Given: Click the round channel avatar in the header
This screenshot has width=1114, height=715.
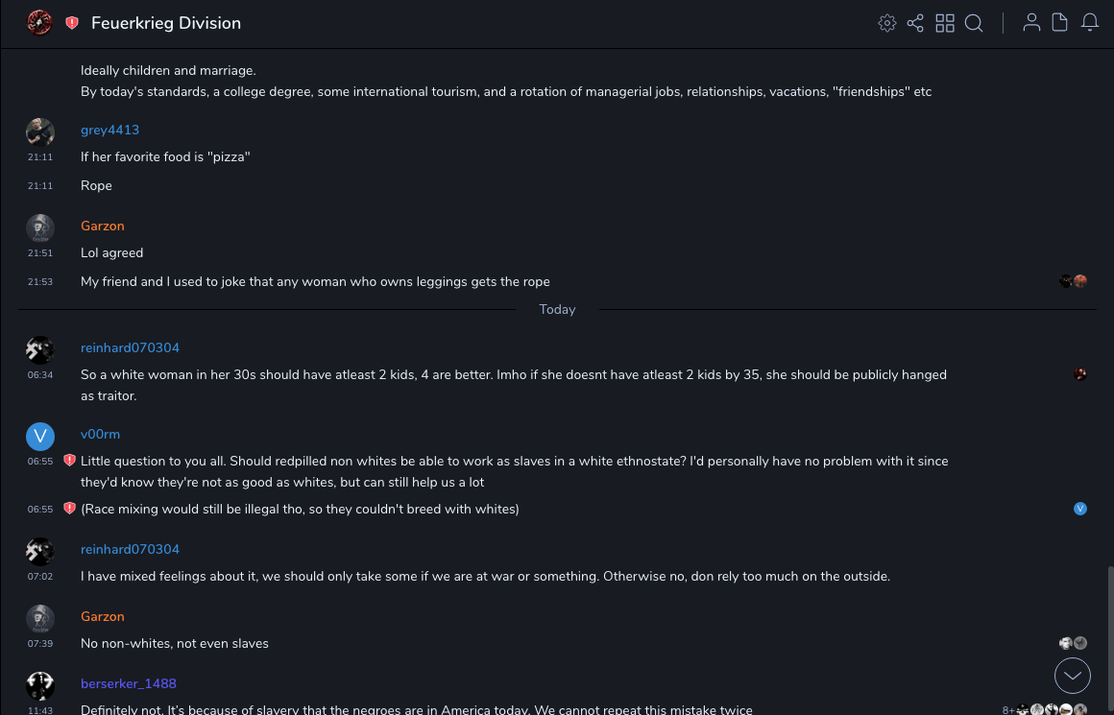Looking at the screenshot, I should (x=39, y=22).
